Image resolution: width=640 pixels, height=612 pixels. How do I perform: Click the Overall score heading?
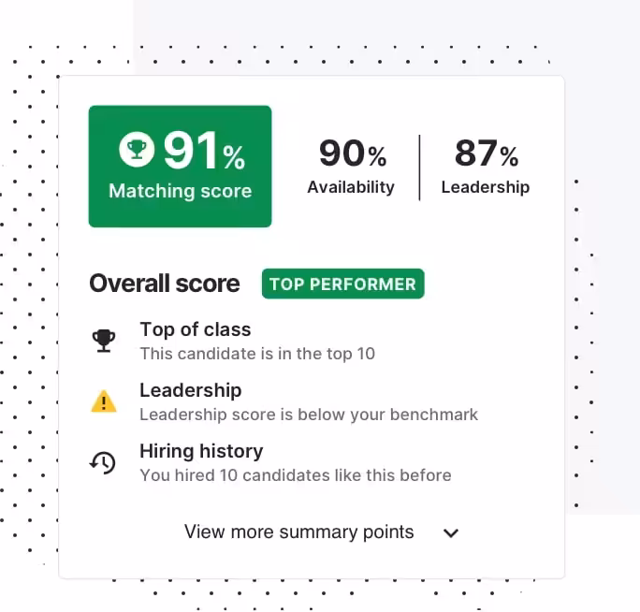tap(165, 284)
